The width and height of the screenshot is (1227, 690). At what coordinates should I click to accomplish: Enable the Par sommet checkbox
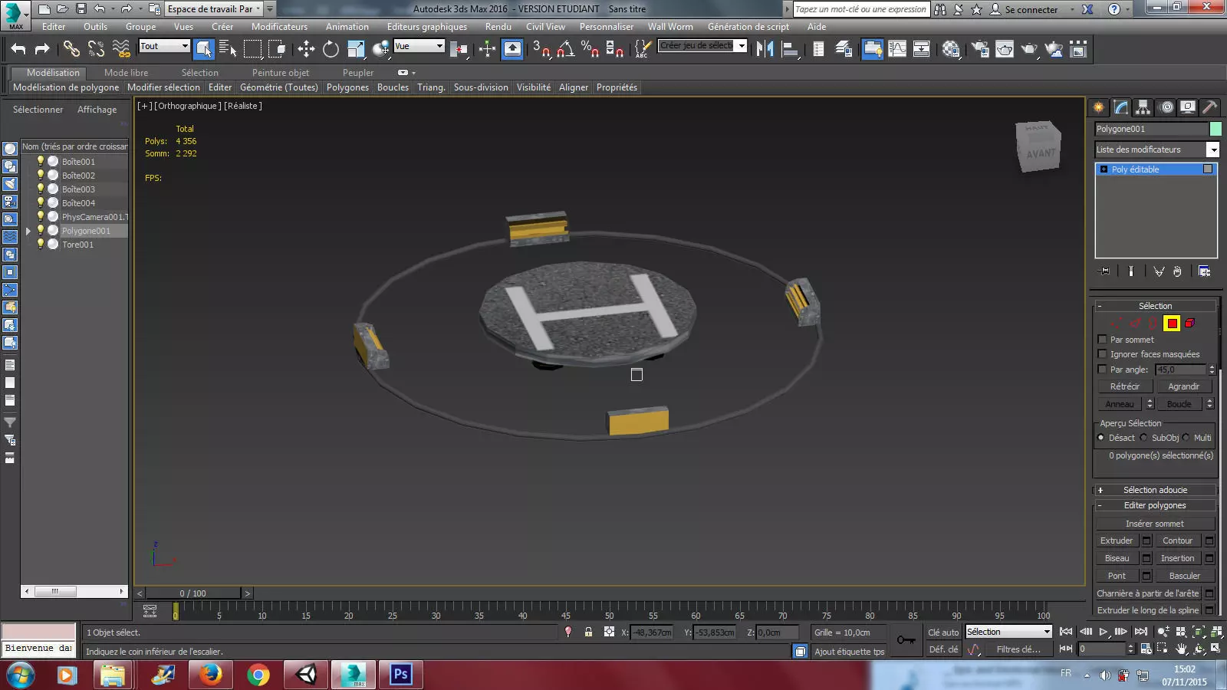pyautogui.click(x=1103, y=340)
